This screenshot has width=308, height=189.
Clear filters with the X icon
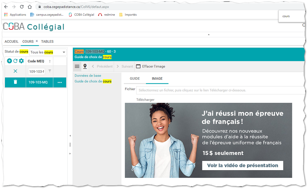pyautogui.click(x=15, y=71)
